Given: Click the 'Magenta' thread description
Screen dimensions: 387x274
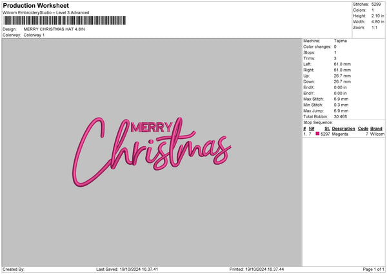Looking at the screenshot, I should (x=340, y=134).
